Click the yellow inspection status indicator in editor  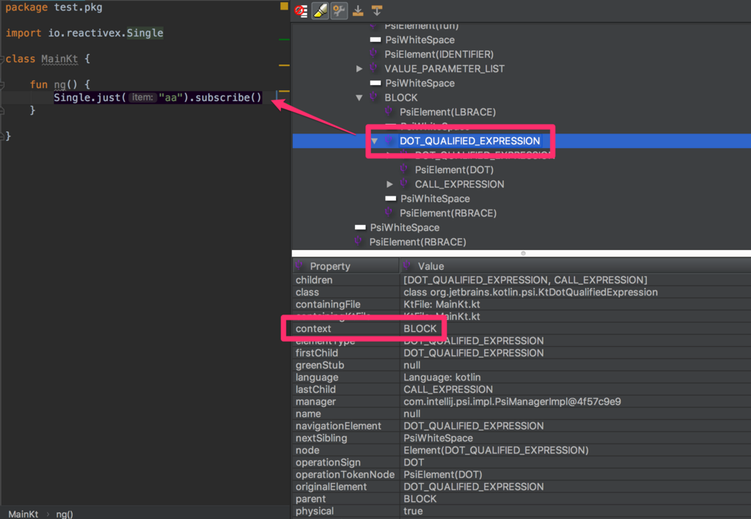pyautogui.click(x=284, y=6)
